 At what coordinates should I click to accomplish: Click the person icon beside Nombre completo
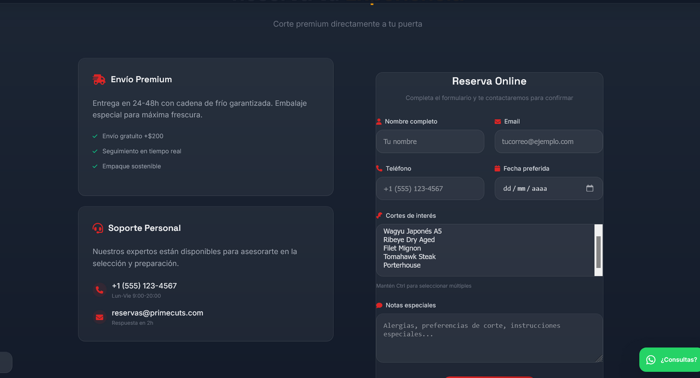pyautogui.click(x=378, y=121)
